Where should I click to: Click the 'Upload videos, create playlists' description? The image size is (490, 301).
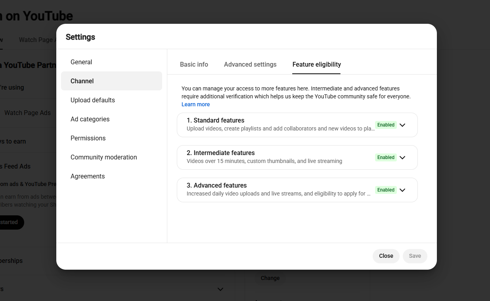281,128
